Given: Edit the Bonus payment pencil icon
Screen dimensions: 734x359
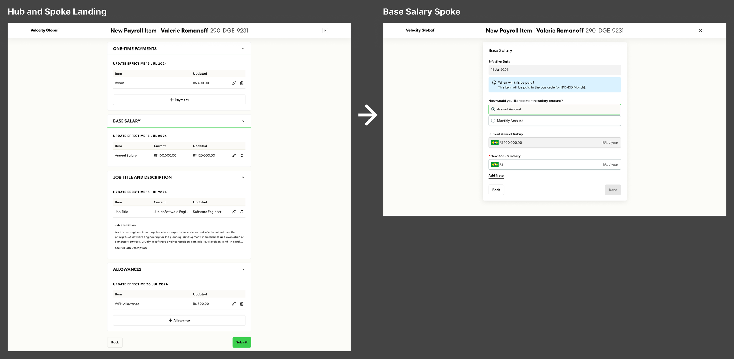Looking at the screenshot, I should [x=234, y=83].
